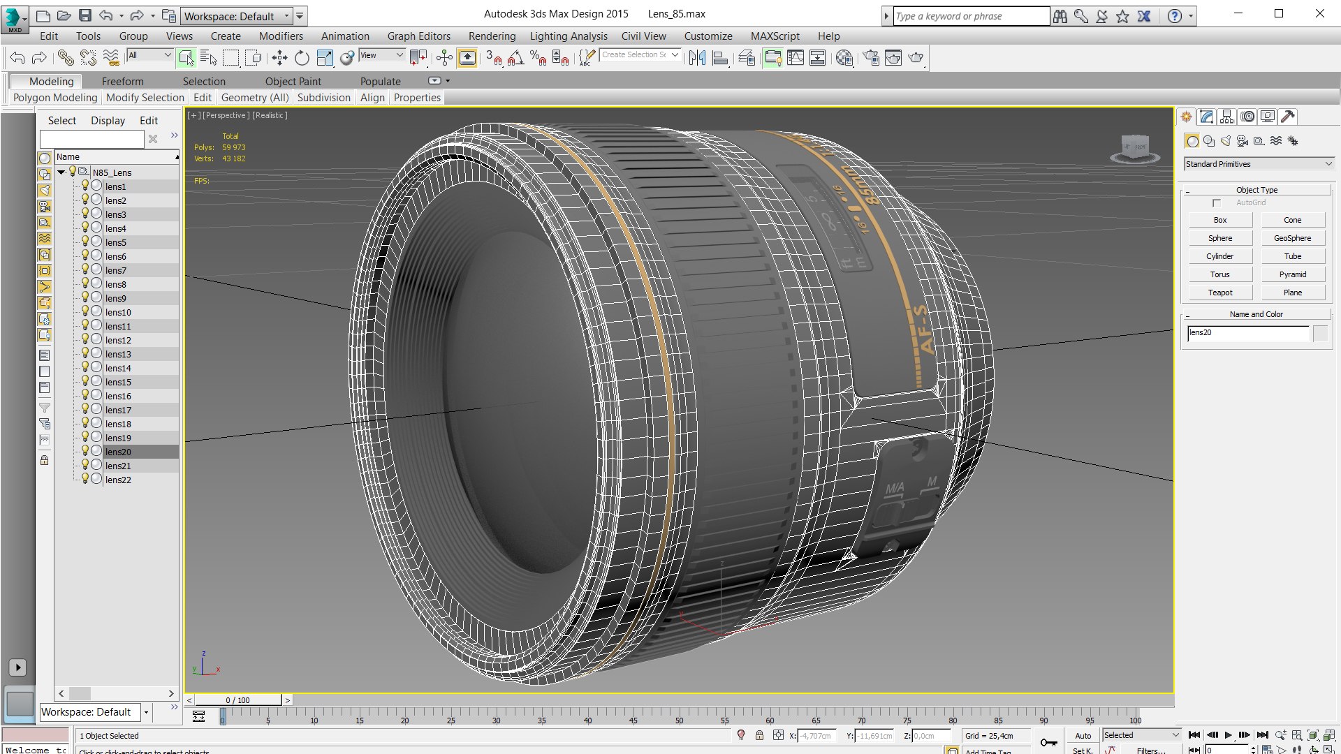Toggle visibility bulb of lens22

tap(85, 479)
